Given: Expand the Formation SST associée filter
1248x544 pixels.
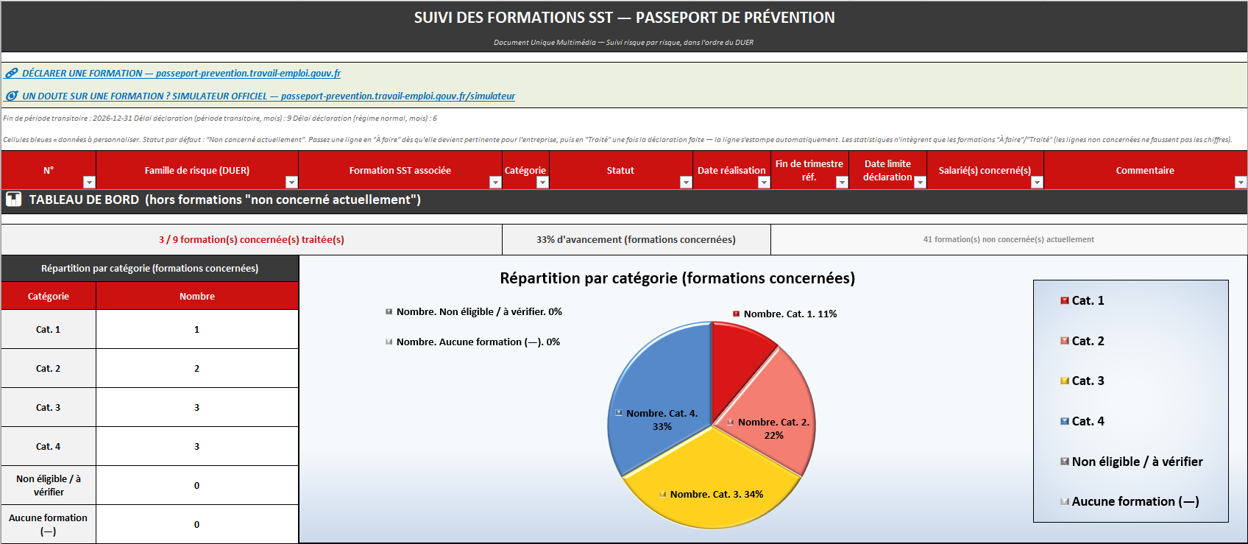Looking at the screenshot, I should 495,183.
